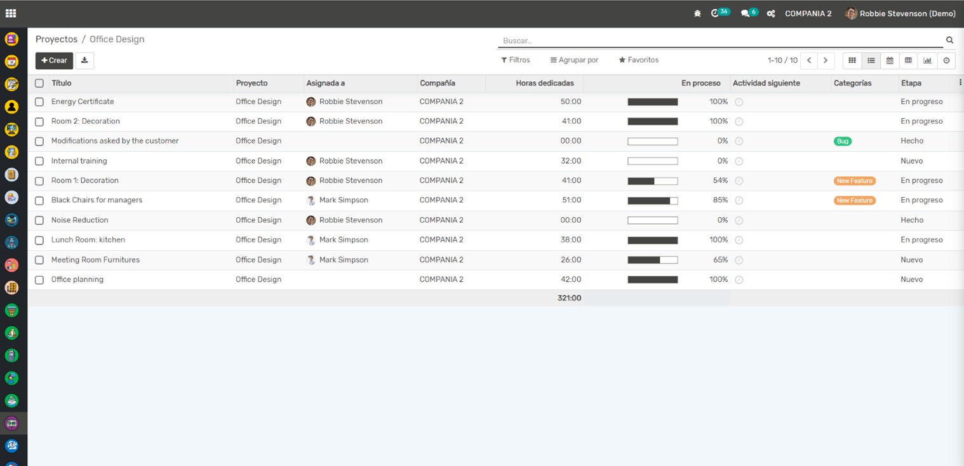The width and height of the screenshot is (964, 466).
Task: Switch to calendar view
Action: [x=890, y=60]
